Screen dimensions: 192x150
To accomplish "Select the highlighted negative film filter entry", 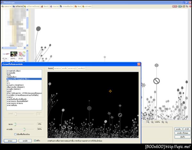I will click(x=24, y=79).
